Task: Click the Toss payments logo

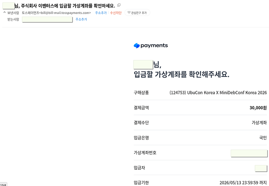Action: click(150, 45)
